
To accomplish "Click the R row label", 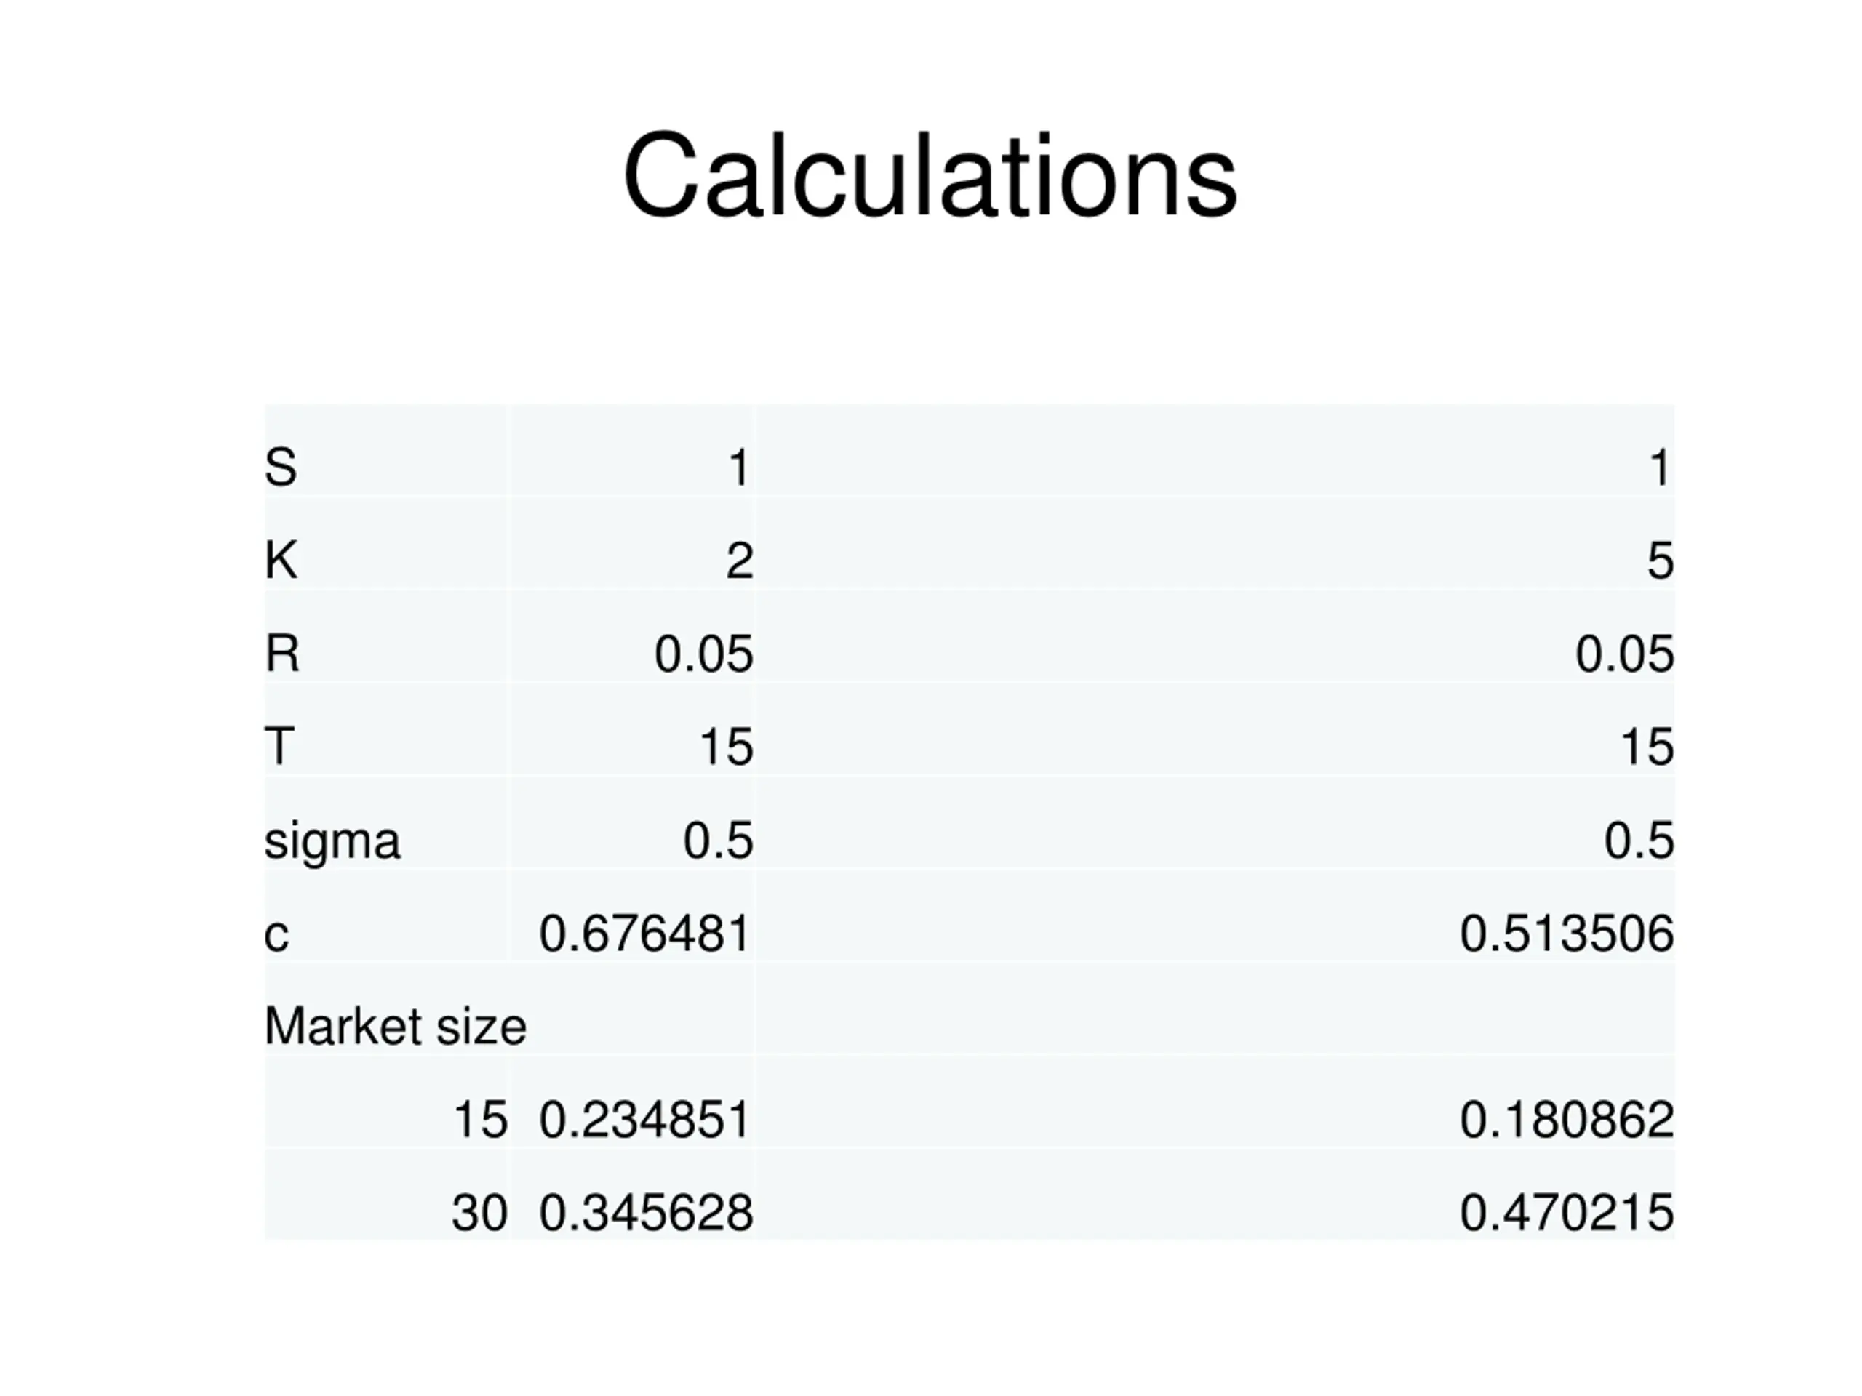I will pos(282,654).
